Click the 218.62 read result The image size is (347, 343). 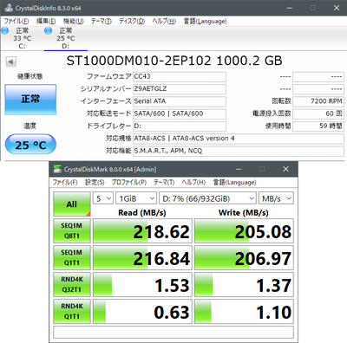142,230
